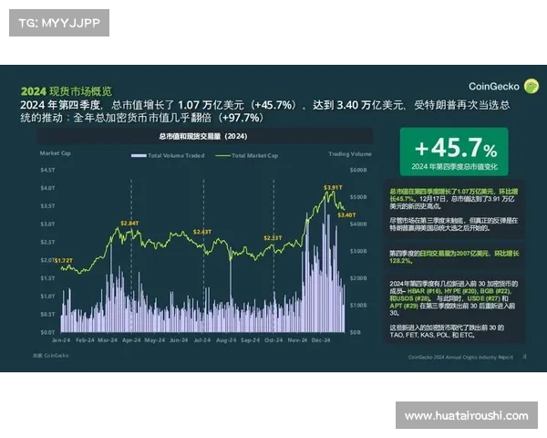Click the source note '来源: CoinGecko'
Screen dimensions: 547x438
click(50, 356)
